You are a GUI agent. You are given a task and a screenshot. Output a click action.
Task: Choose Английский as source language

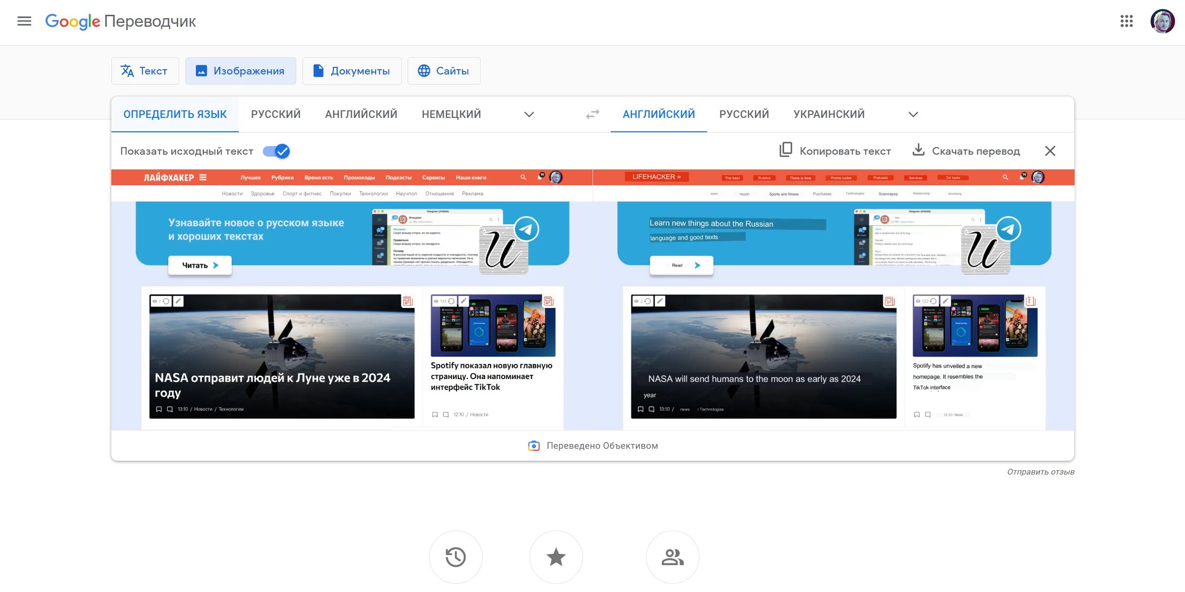click(361, 114)
